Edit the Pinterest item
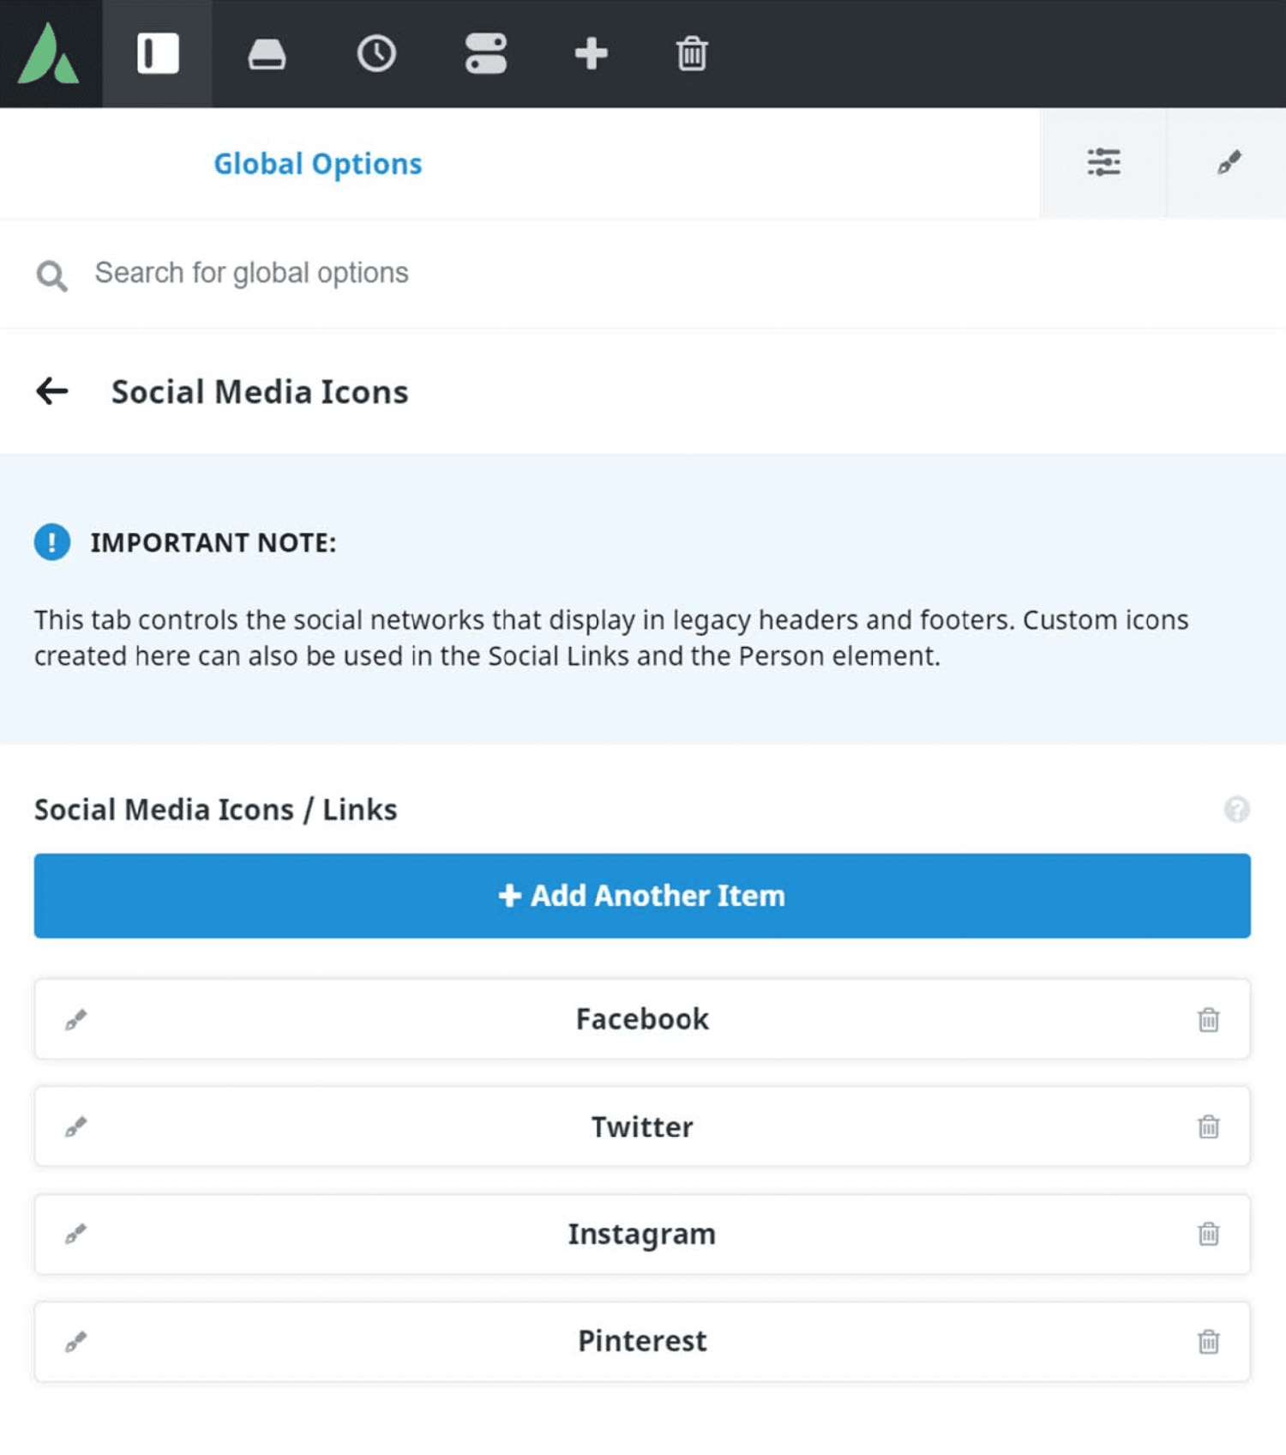1286x1455 pixels. tap(76, 1341)
